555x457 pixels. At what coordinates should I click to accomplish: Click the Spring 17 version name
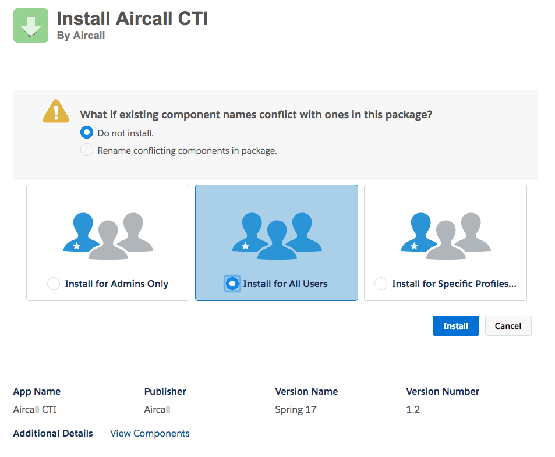coord(295,409)
